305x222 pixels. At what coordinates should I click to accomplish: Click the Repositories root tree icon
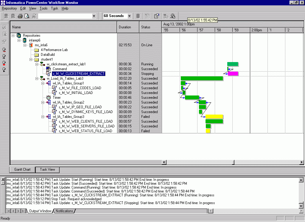(19, 36)
